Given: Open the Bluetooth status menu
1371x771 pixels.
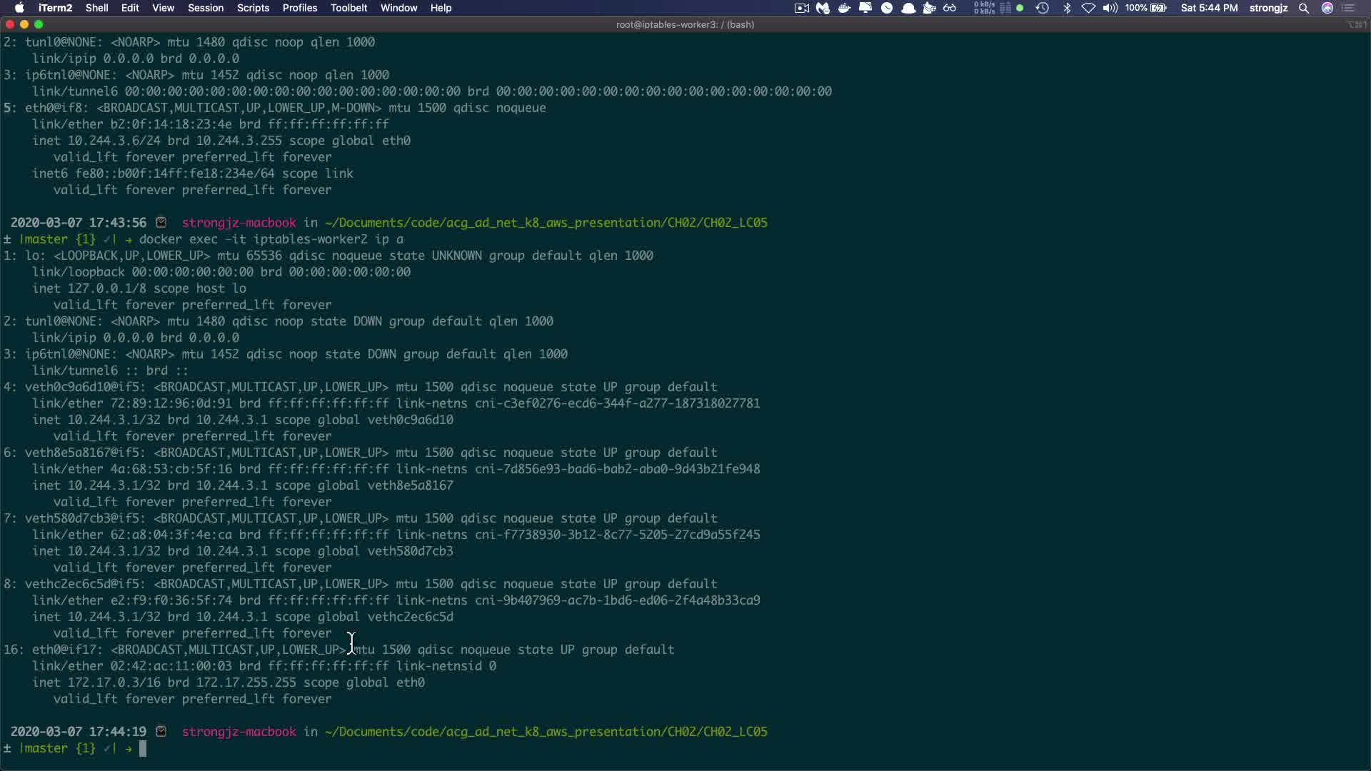Looking at the screenshot, I should [x=1067, y=8].
